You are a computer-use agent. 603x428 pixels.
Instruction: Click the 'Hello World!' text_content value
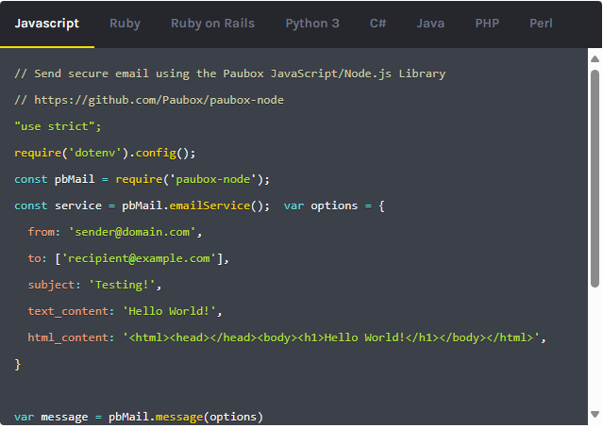[169, 311]
